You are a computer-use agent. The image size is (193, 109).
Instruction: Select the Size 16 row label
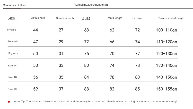point(12,77)
